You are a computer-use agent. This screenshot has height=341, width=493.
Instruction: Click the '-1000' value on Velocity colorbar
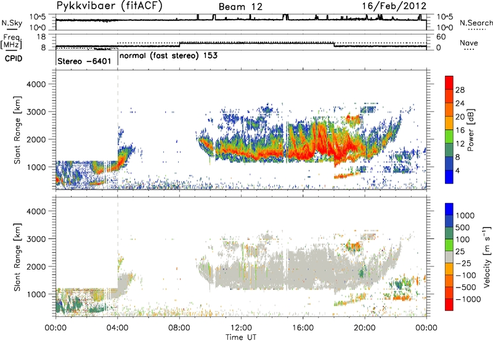(x=468, y=299)
